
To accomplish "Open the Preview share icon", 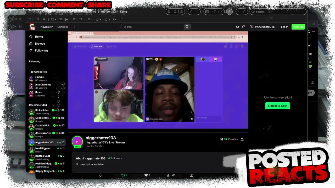I will pos(245,12).
